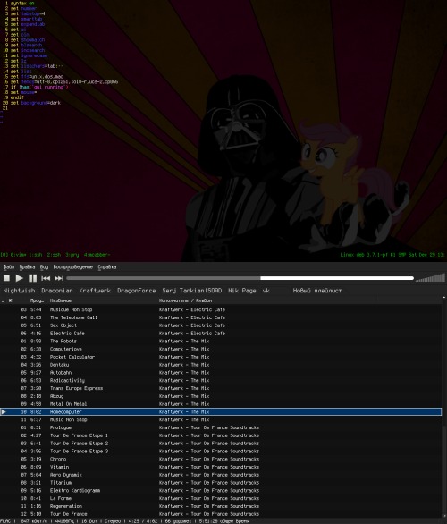
Task: Click the highlighted Homecomputer row
Action: coord(221,411)
